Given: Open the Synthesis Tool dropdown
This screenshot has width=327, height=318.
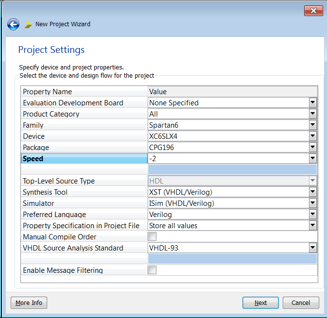Looking at the screenshot, I should coord(312,192).
